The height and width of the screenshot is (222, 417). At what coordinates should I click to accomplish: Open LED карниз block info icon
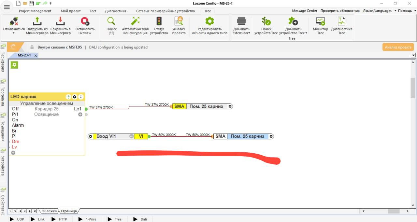81,97
